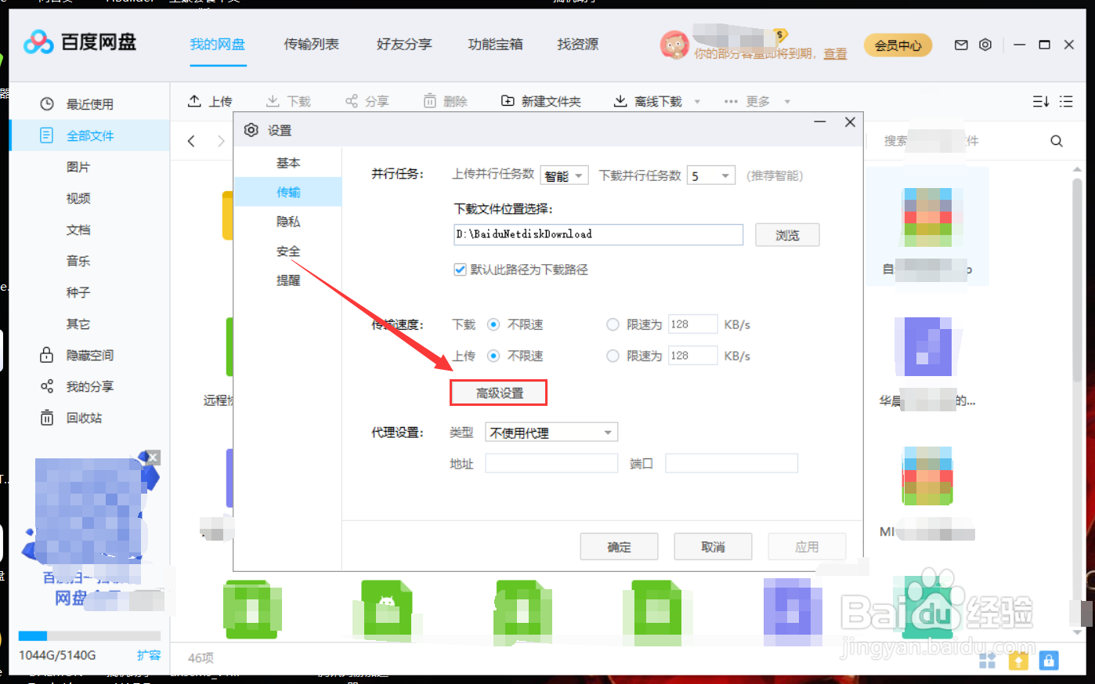
Task: Click the Baidu Netdisk logo
Action: 79,42
